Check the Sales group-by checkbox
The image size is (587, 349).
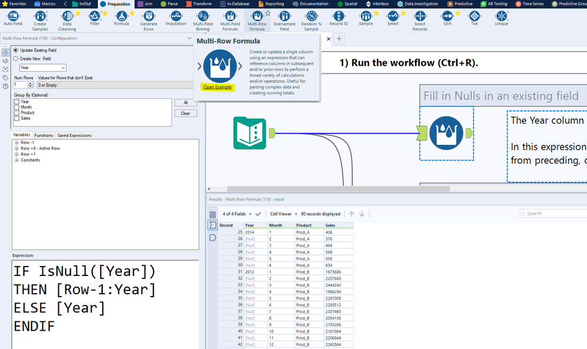coord(16,118)
